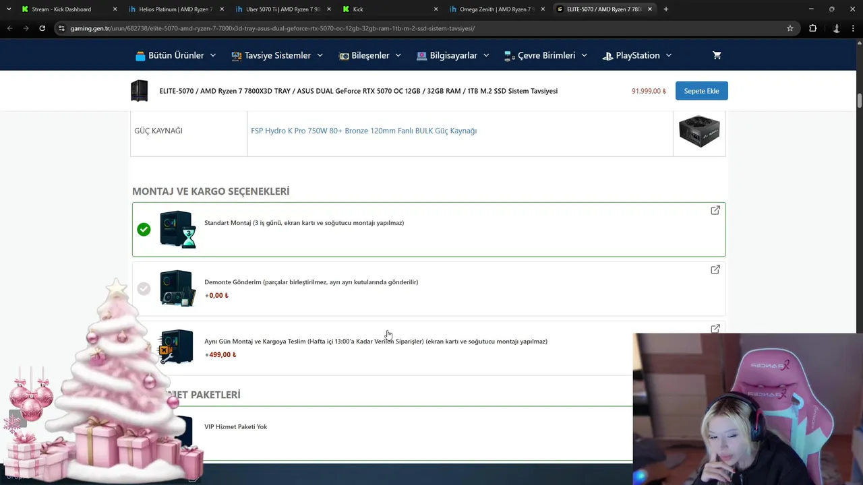The width and height of the screenshot is (863, 485).
Task: Expand the Bileşenler dropdown
Action: pos(369,55)
